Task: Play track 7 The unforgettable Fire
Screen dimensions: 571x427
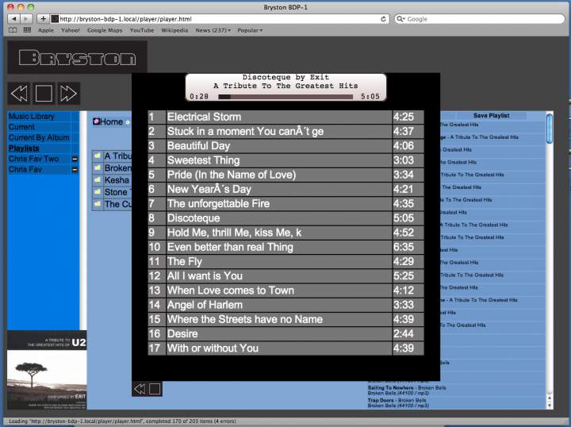Action: click(285, 204)
